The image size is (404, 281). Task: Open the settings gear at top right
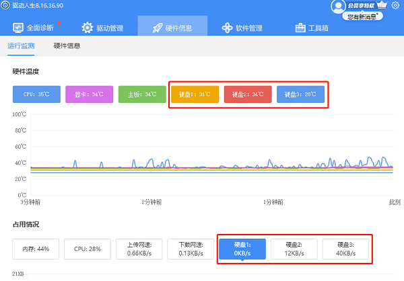pyautogui.click(x=395, y=5)
